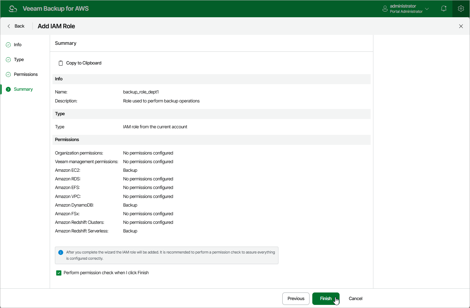
Task: Click the blue info icon in the notice
Action: pos(61,252)
